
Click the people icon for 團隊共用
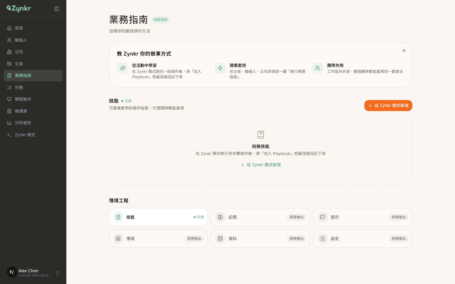click(x=318, y=68)
